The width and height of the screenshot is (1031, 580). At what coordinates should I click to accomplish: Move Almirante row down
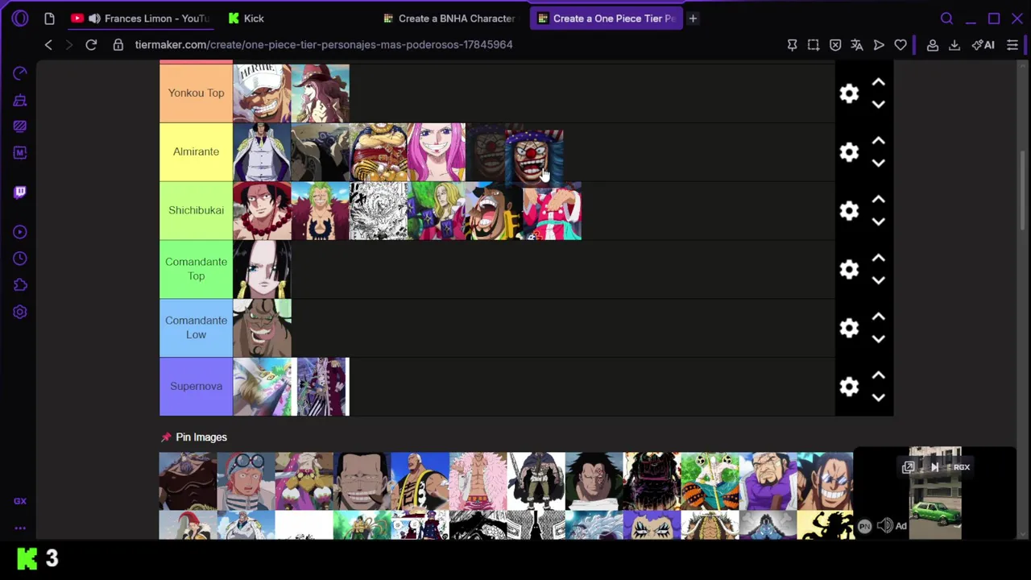(x=879, y=164)
